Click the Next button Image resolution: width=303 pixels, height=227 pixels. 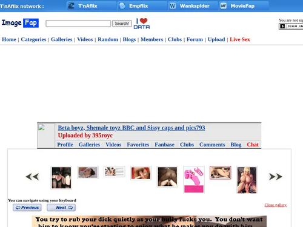tap(61, 208)
